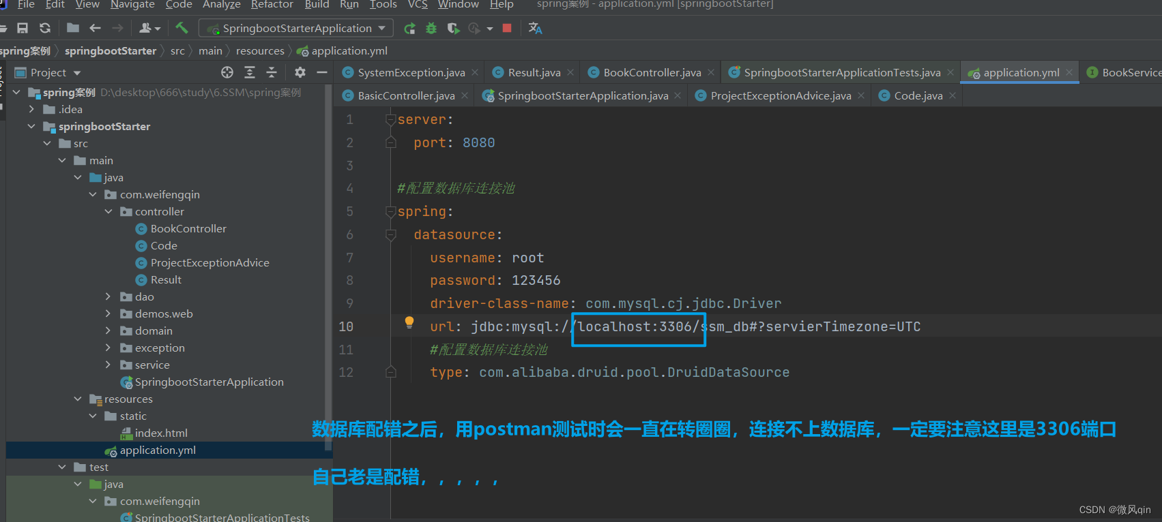Expand the exception package node
The height and width of the screenshot is (522, 1162).
(108, 348)
